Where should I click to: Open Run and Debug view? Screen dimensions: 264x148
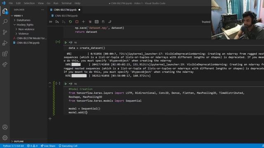(x=5, y=43)
